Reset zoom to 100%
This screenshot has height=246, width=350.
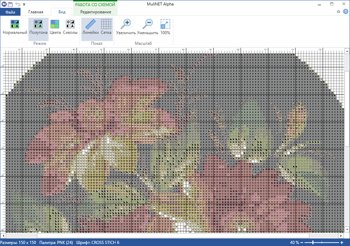click(x=165, y=27)
